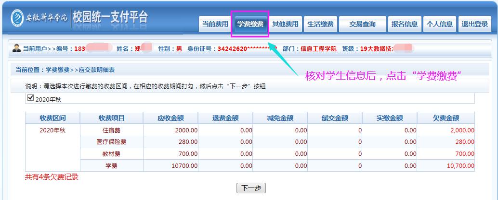Viewport: 498px width, 200px height.
Task: Switch to the 学费缴费 tab
Action: pos(250,24)
